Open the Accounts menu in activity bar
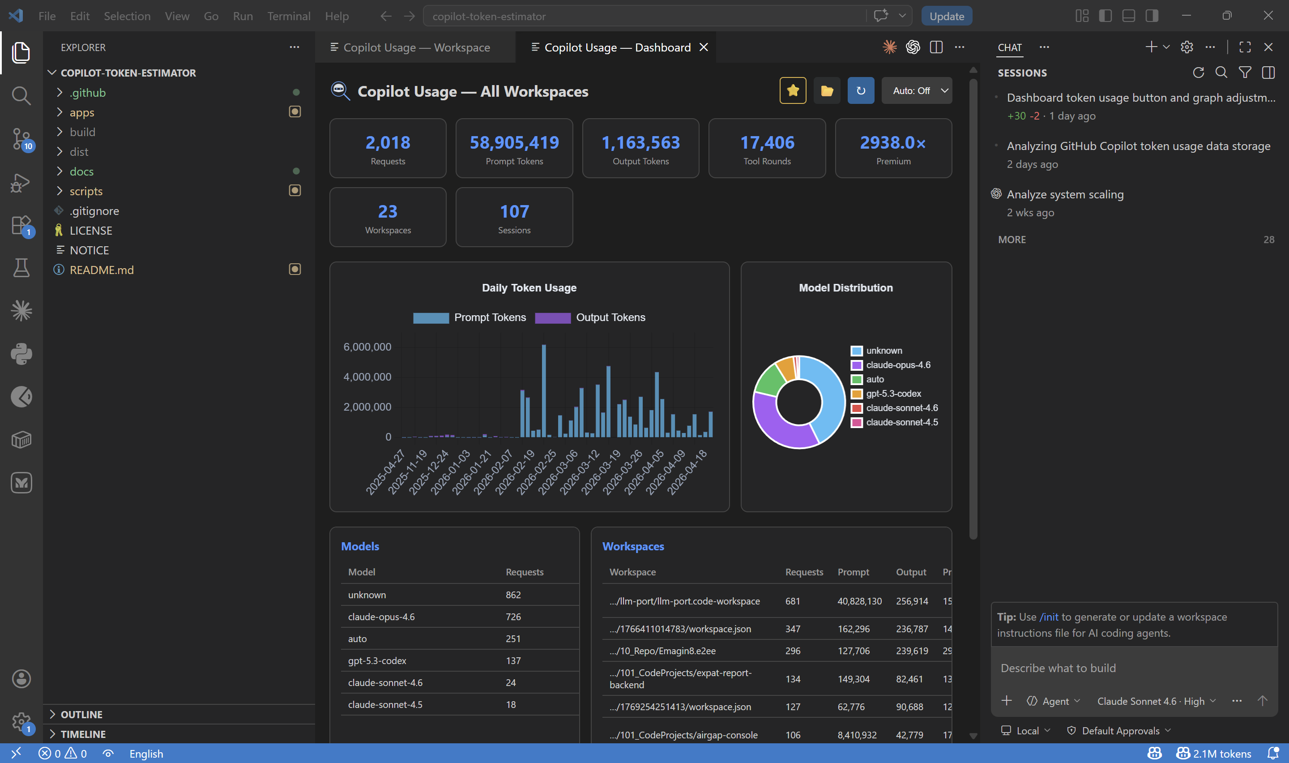Screen dimensions: 1289x763 click(x=21, y=679)
